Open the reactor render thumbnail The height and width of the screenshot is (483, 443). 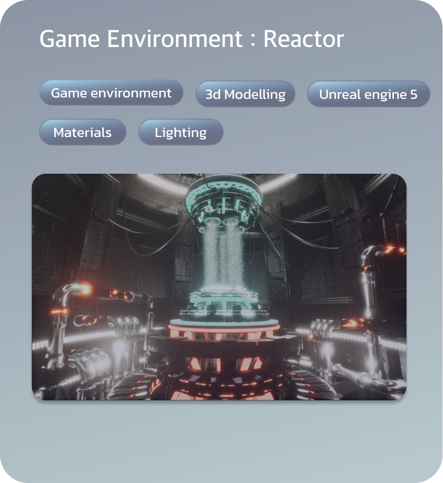click(x=219, y=287)
